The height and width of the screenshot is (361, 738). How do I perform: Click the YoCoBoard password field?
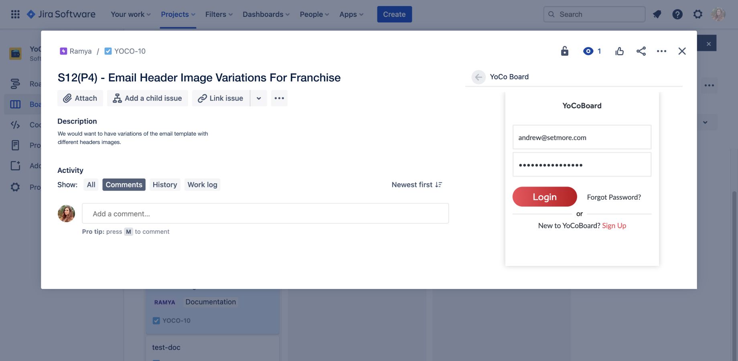tap(582, 164)
